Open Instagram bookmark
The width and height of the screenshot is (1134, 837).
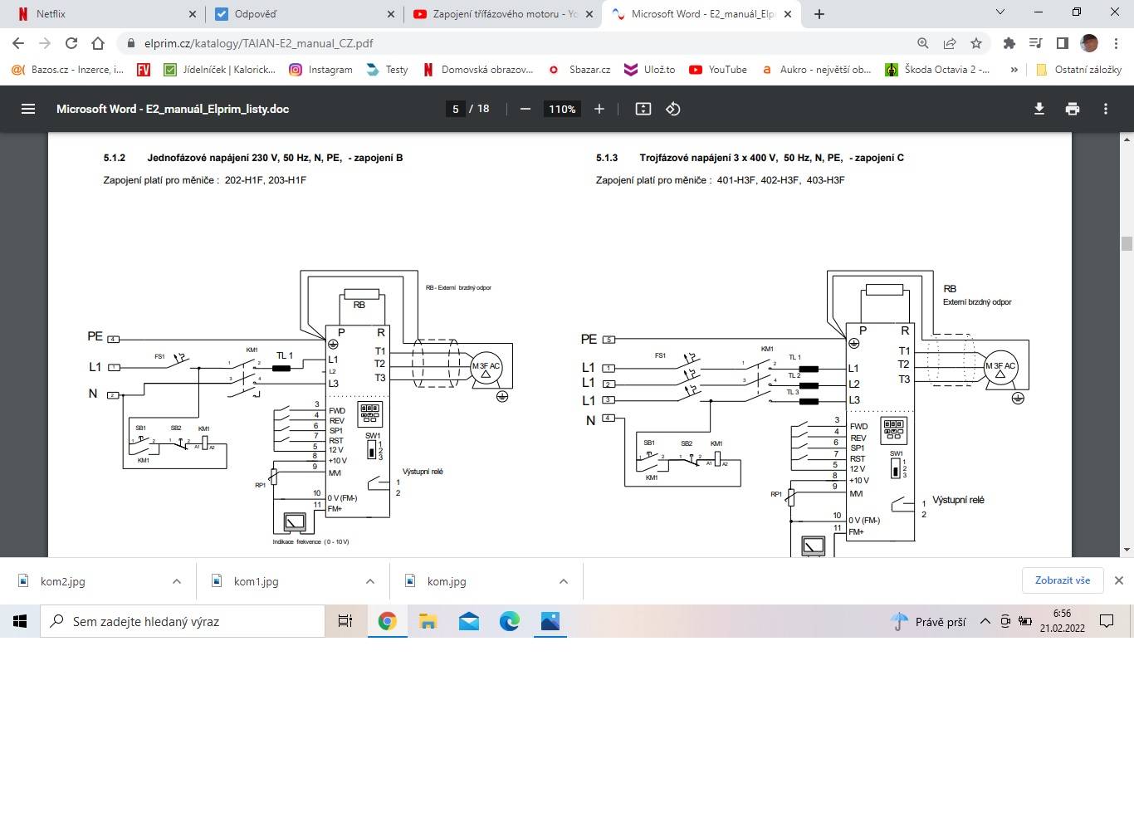[320, 70]
